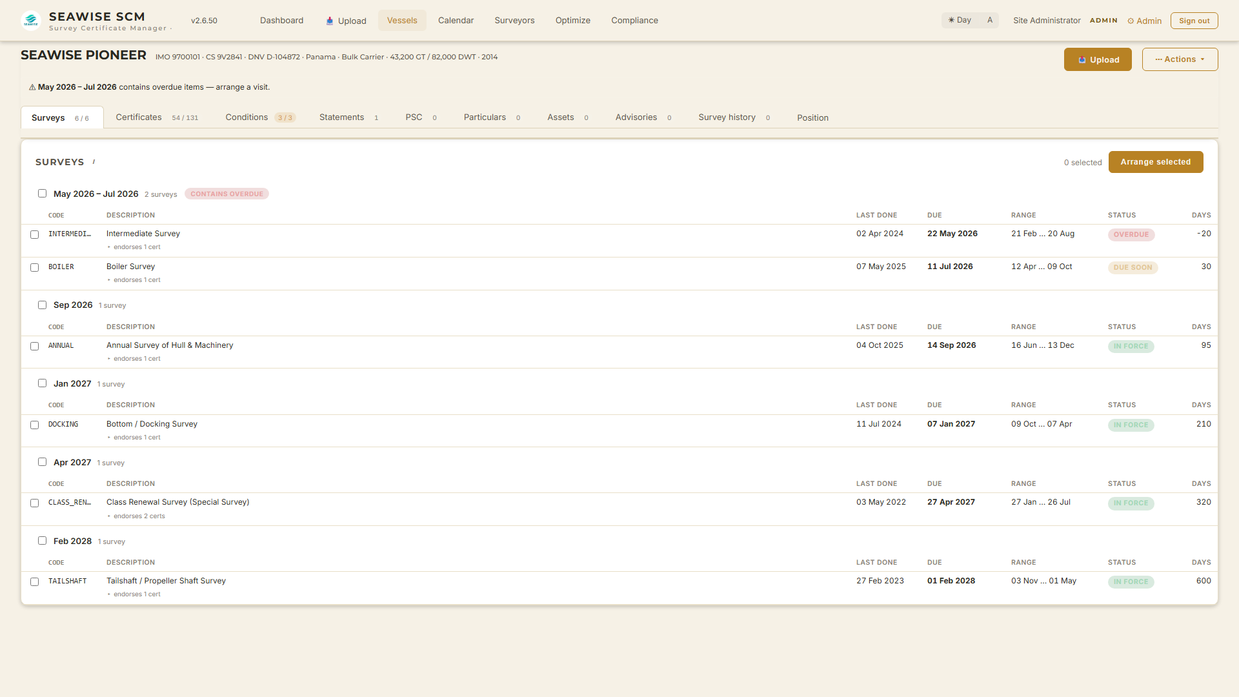Expand endorses 1 cert under Annual Survey

134,359
